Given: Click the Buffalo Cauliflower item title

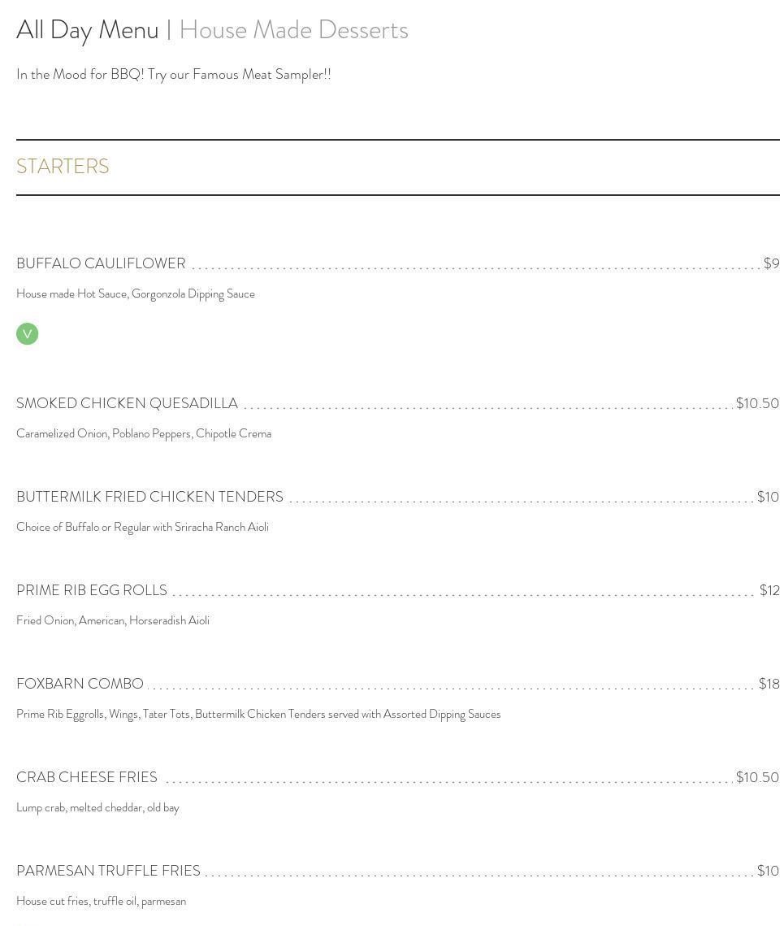Looking at the screenshot, I should tap(101, 263).
